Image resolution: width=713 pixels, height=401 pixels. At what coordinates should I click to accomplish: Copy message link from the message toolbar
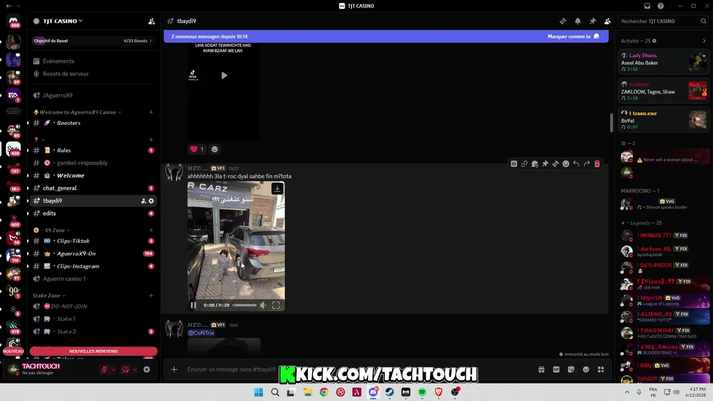point(524,164)
